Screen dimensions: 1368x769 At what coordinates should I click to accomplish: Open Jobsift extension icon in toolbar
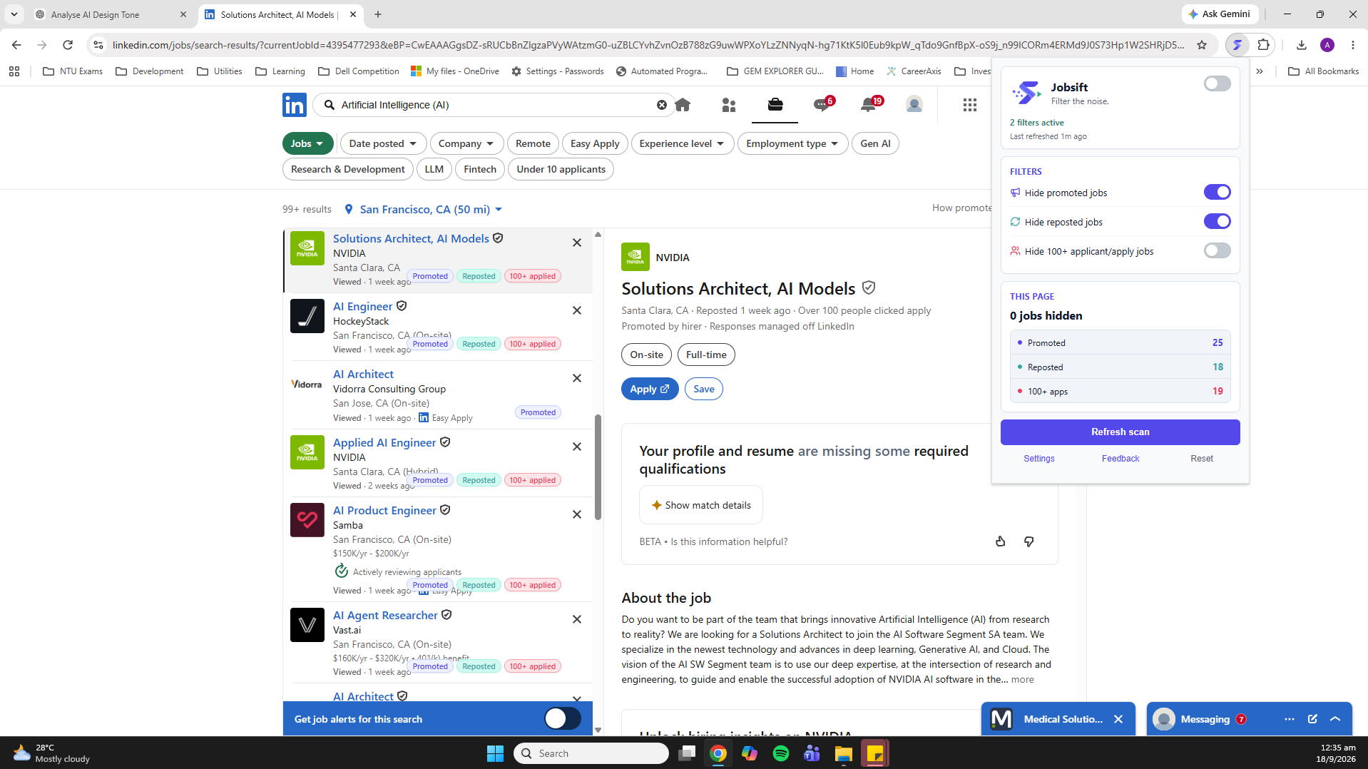click(1237, 45)
